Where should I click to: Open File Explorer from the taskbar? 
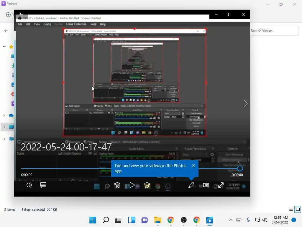point(158,220)
